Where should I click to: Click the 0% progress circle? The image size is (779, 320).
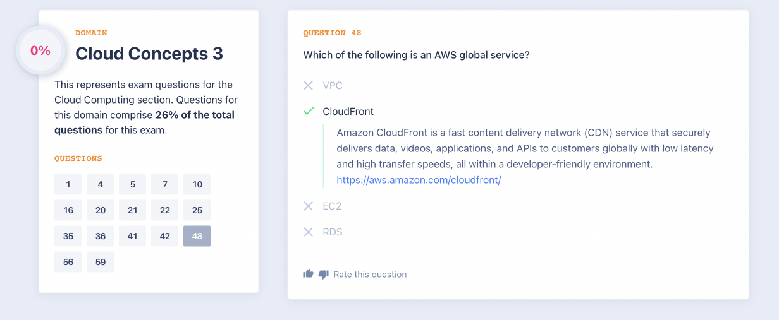[x=40, y=50]
